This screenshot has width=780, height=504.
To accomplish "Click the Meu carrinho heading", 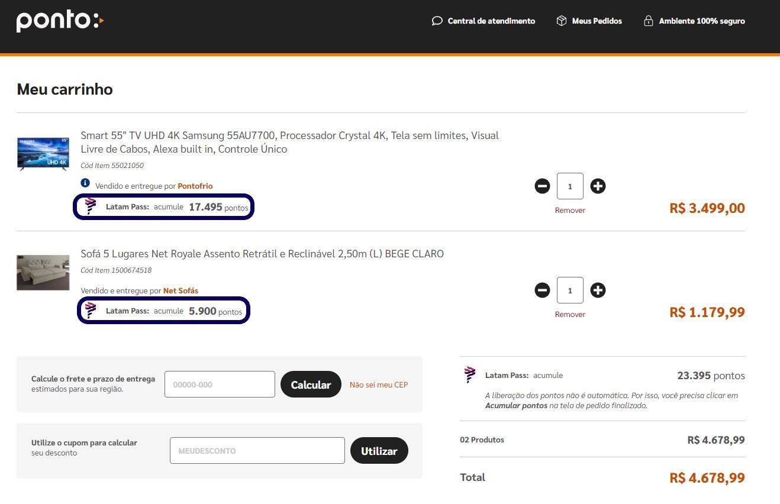I will [x=65, y=89].
